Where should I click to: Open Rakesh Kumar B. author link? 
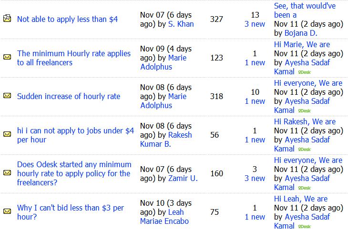tap(166, 140)
